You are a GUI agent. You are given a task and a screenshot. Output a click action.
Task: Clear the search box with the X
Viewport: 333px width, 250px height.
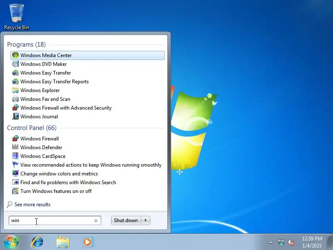pos(96,221)
